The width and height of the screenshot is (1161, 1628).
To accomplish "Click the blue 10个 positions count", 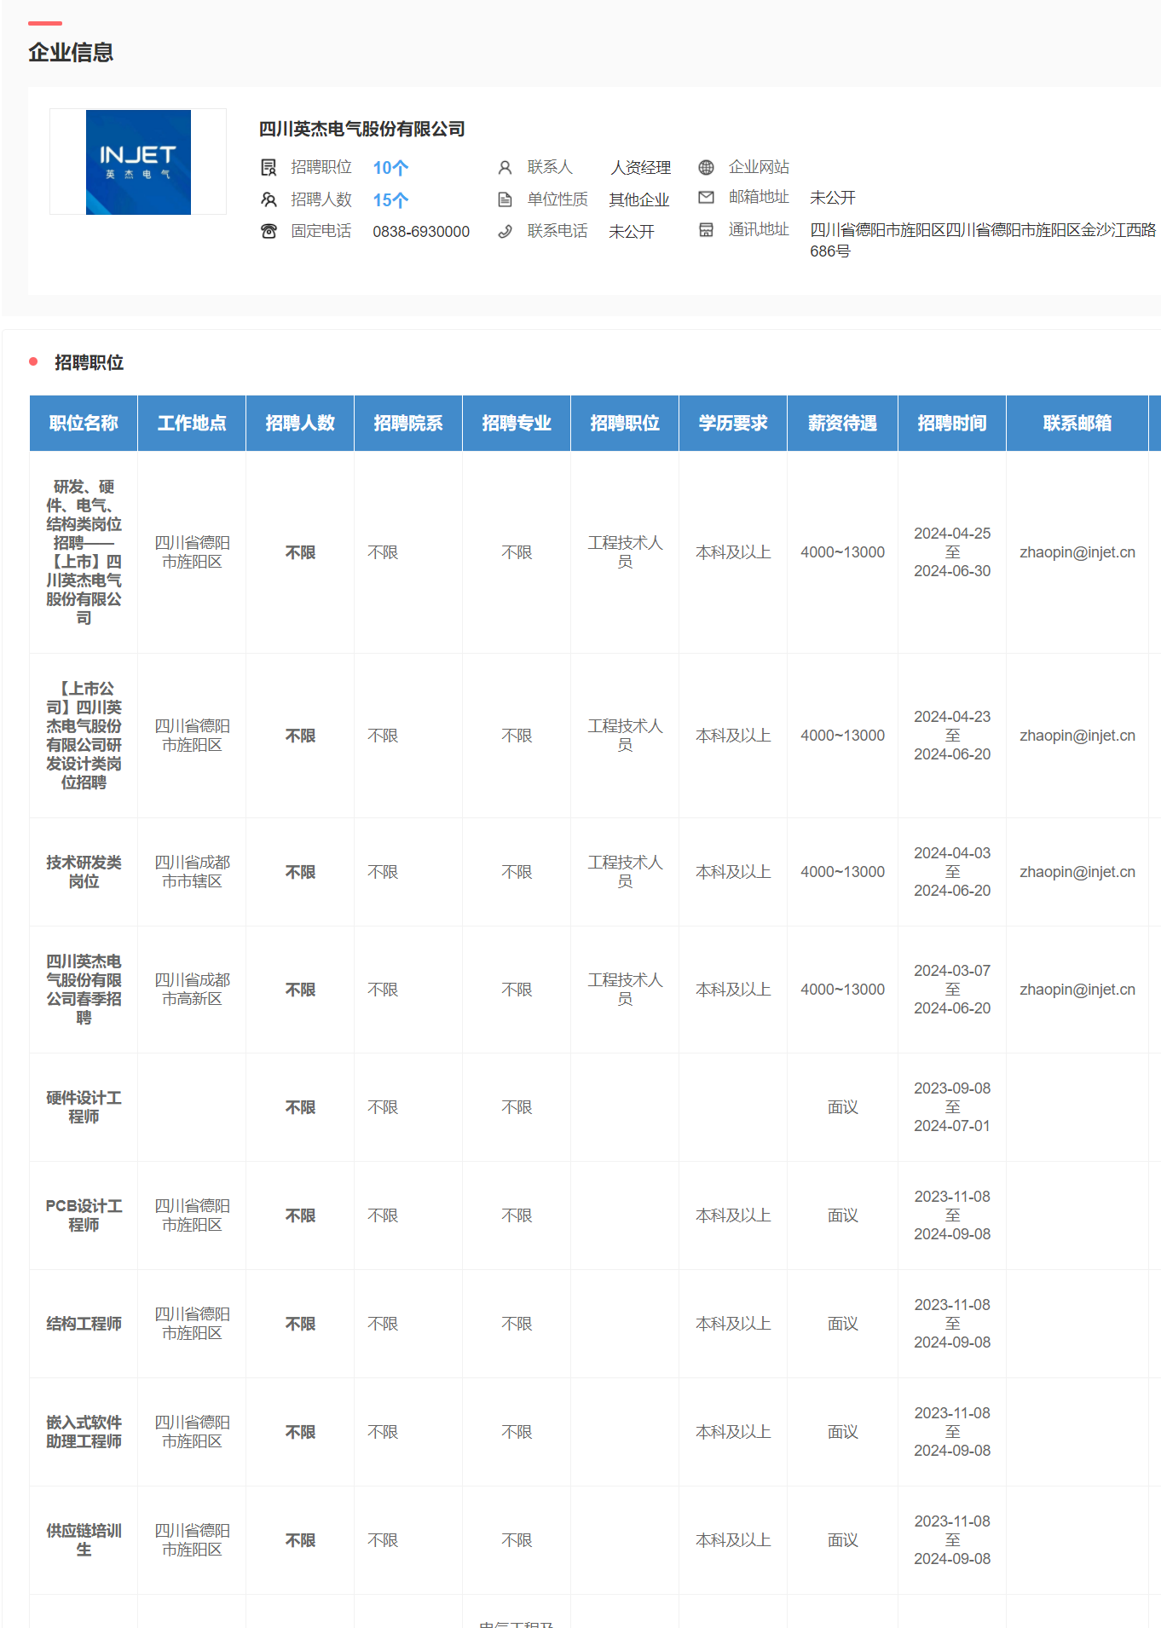I will (390, 168).
